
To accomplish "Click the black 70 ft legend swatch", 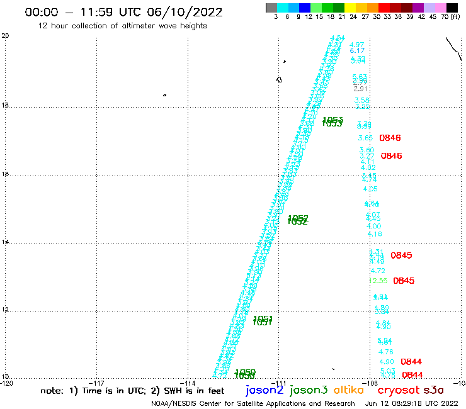I will [x=452, y=8].
